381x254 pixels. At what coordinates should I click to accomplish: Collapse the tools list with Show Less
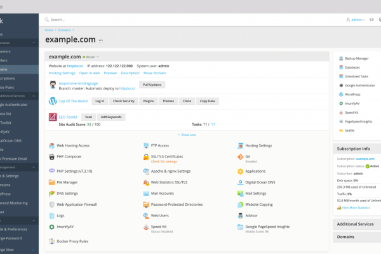pyautogui.click(x=188, y=135)
